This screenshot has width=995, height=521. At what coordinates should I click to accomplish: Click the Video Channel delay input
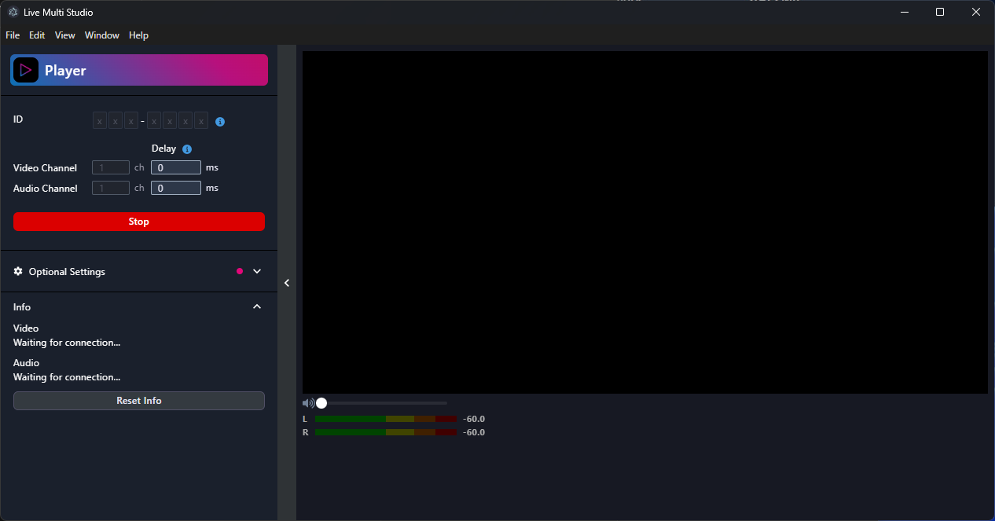point(176,167)
